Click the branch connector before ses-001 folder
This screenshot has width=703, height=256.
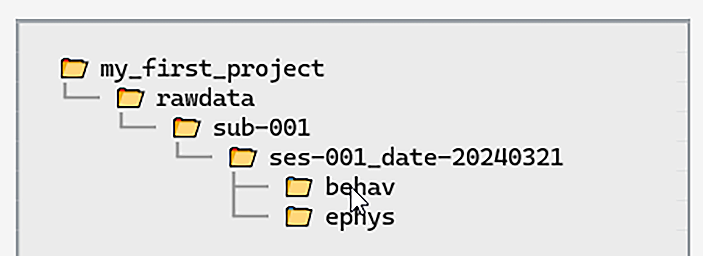click(194, 156)
